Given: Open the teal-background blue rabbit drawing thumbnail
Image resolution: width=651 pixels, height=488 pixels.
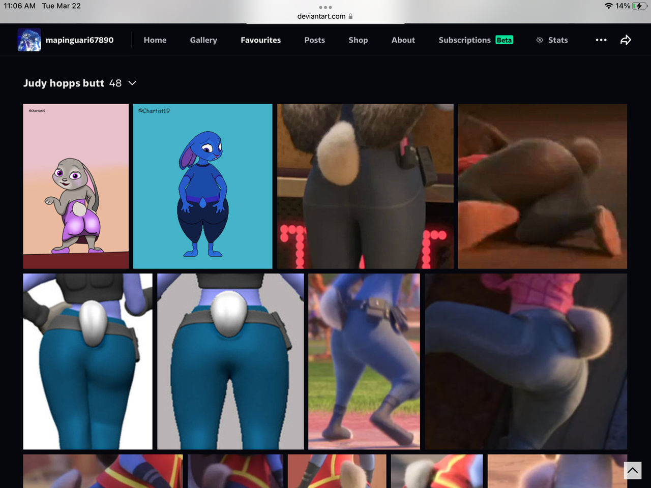Looking at the screenshot, I should click(202, 186).
